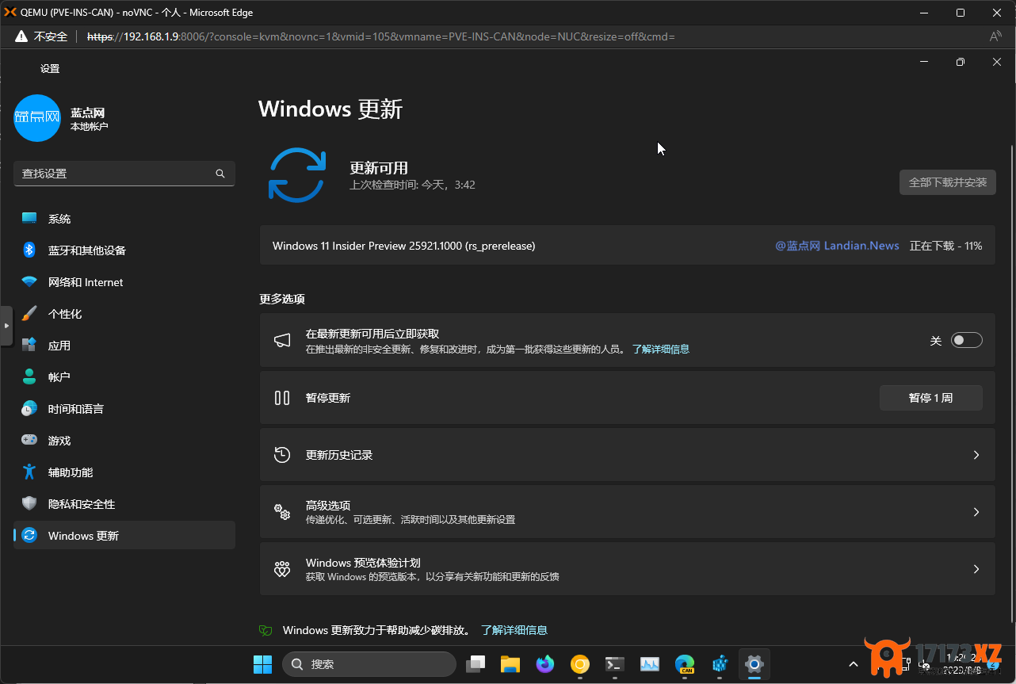Screen dimensions: 1016x684
Task: Click the history clock icon for 更新历史记录
Action: pyautogui.click(x=282, y=455)
